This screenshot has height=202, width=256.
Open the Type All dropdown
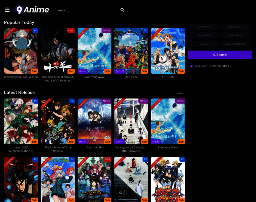(x=205, y=44)
